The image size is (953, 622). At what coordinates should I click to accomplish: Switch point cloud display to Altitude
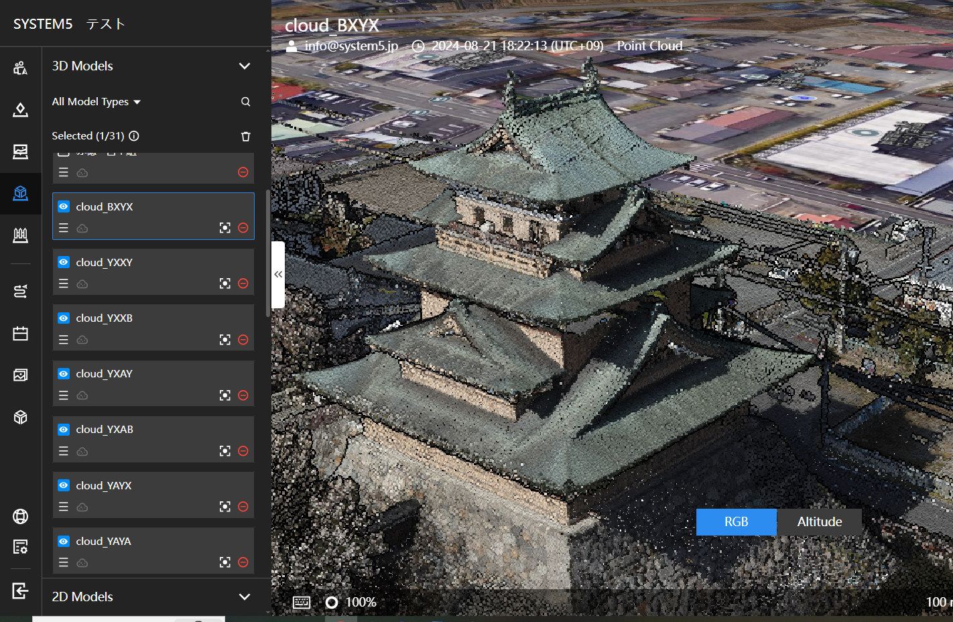point(820,522)
